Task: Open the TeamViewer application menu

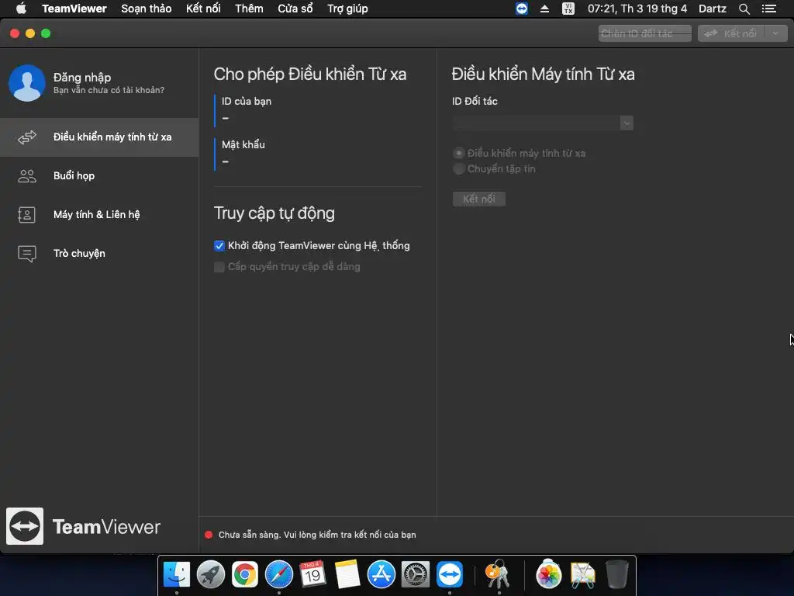Action: click(74, 9)
